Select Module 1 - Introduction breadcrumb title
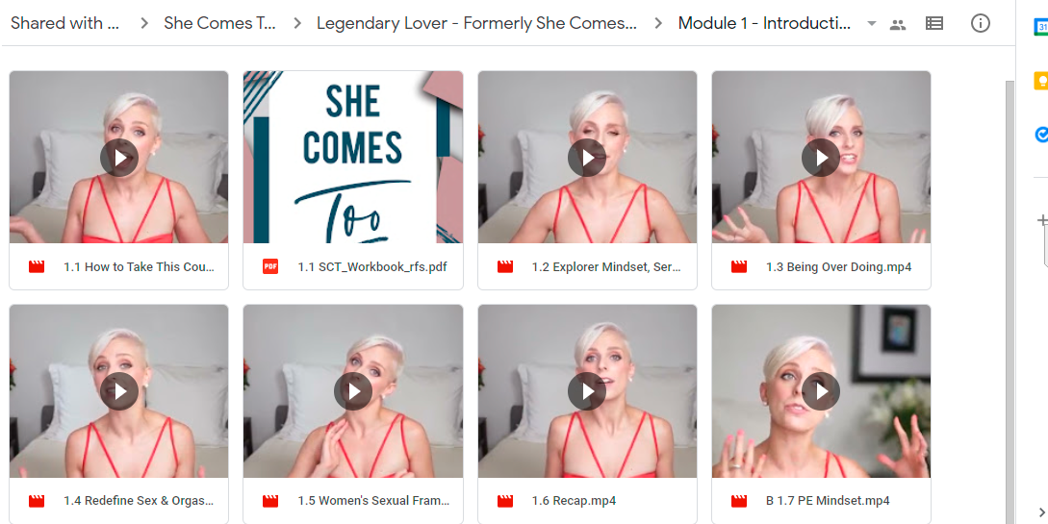Screen dimensions: 1048x524 764,23
